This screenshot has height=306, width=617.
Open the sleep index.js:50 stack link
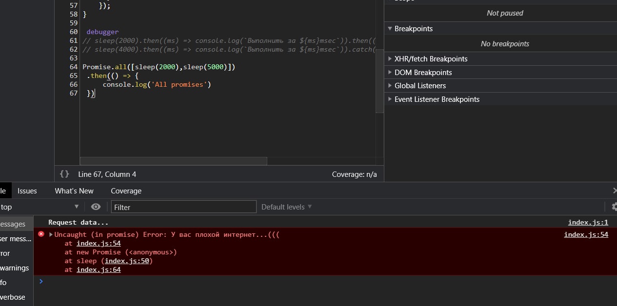[x=127, y=261]
